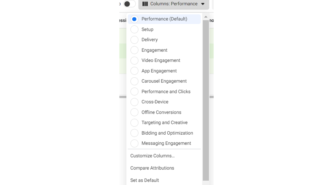Screen dimensions: 321x185
Task: Select Targeting and Creative option
Action: [134, 123]
